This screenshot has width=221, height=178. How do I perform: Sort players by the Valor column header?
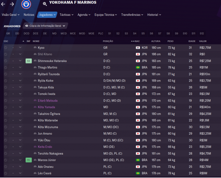(203, 41)
